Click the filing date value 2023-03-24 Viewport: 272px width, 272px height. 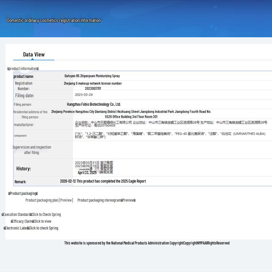[x=84, y=95]
